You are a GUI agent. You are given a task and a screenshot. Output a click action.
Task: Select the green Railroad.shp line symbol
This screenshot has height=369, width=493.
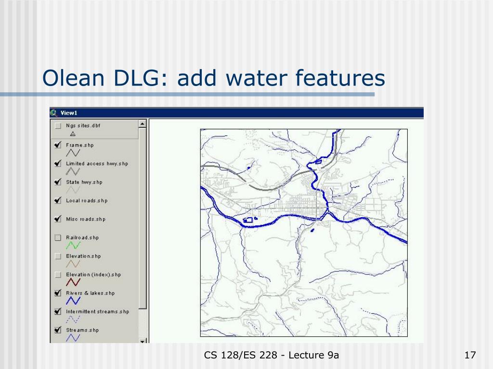[x=73, y=246]
